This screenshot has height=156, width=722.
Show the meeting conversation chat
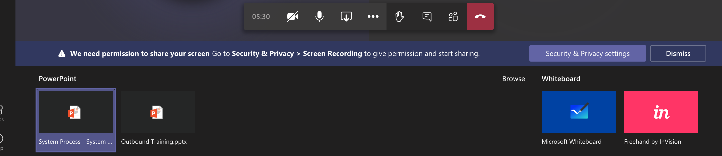427,16
